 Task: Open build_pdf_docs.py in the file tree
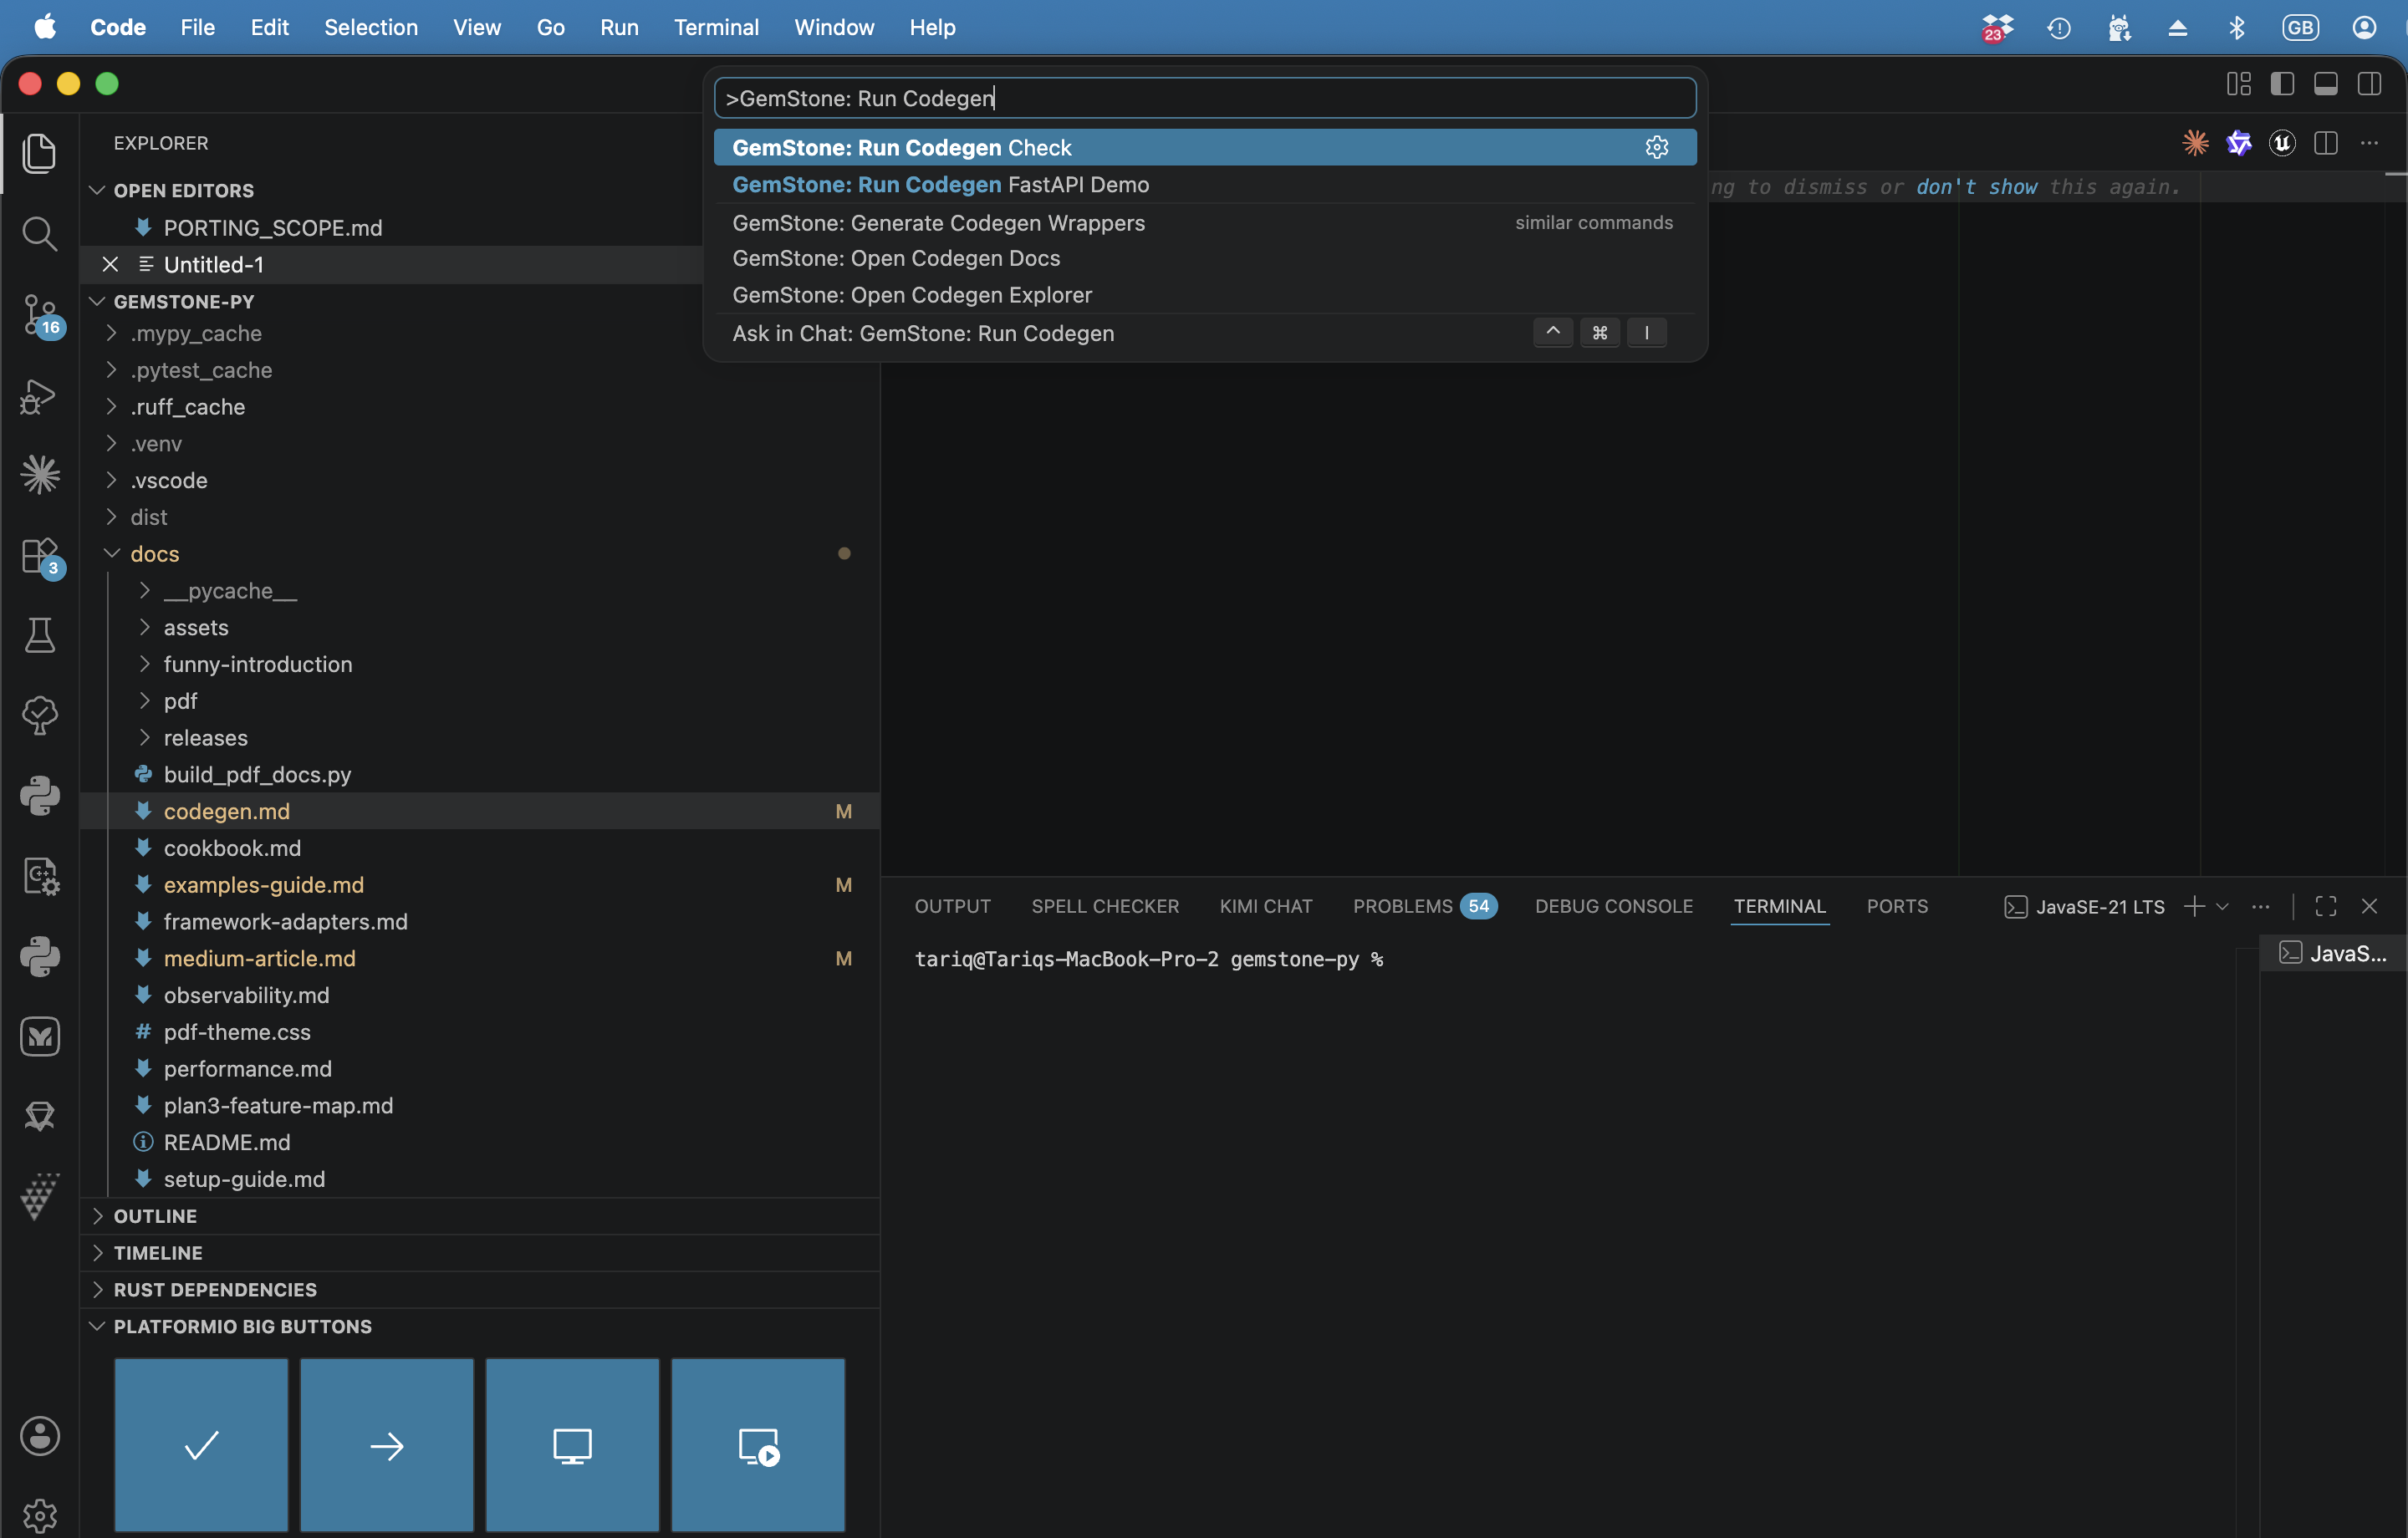480,774
